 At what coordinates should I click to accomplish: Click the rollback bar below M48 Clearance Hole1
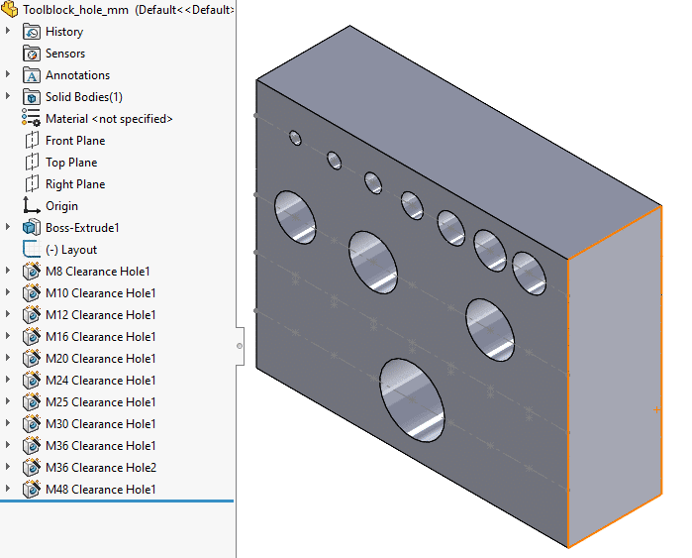click(117, 501)
